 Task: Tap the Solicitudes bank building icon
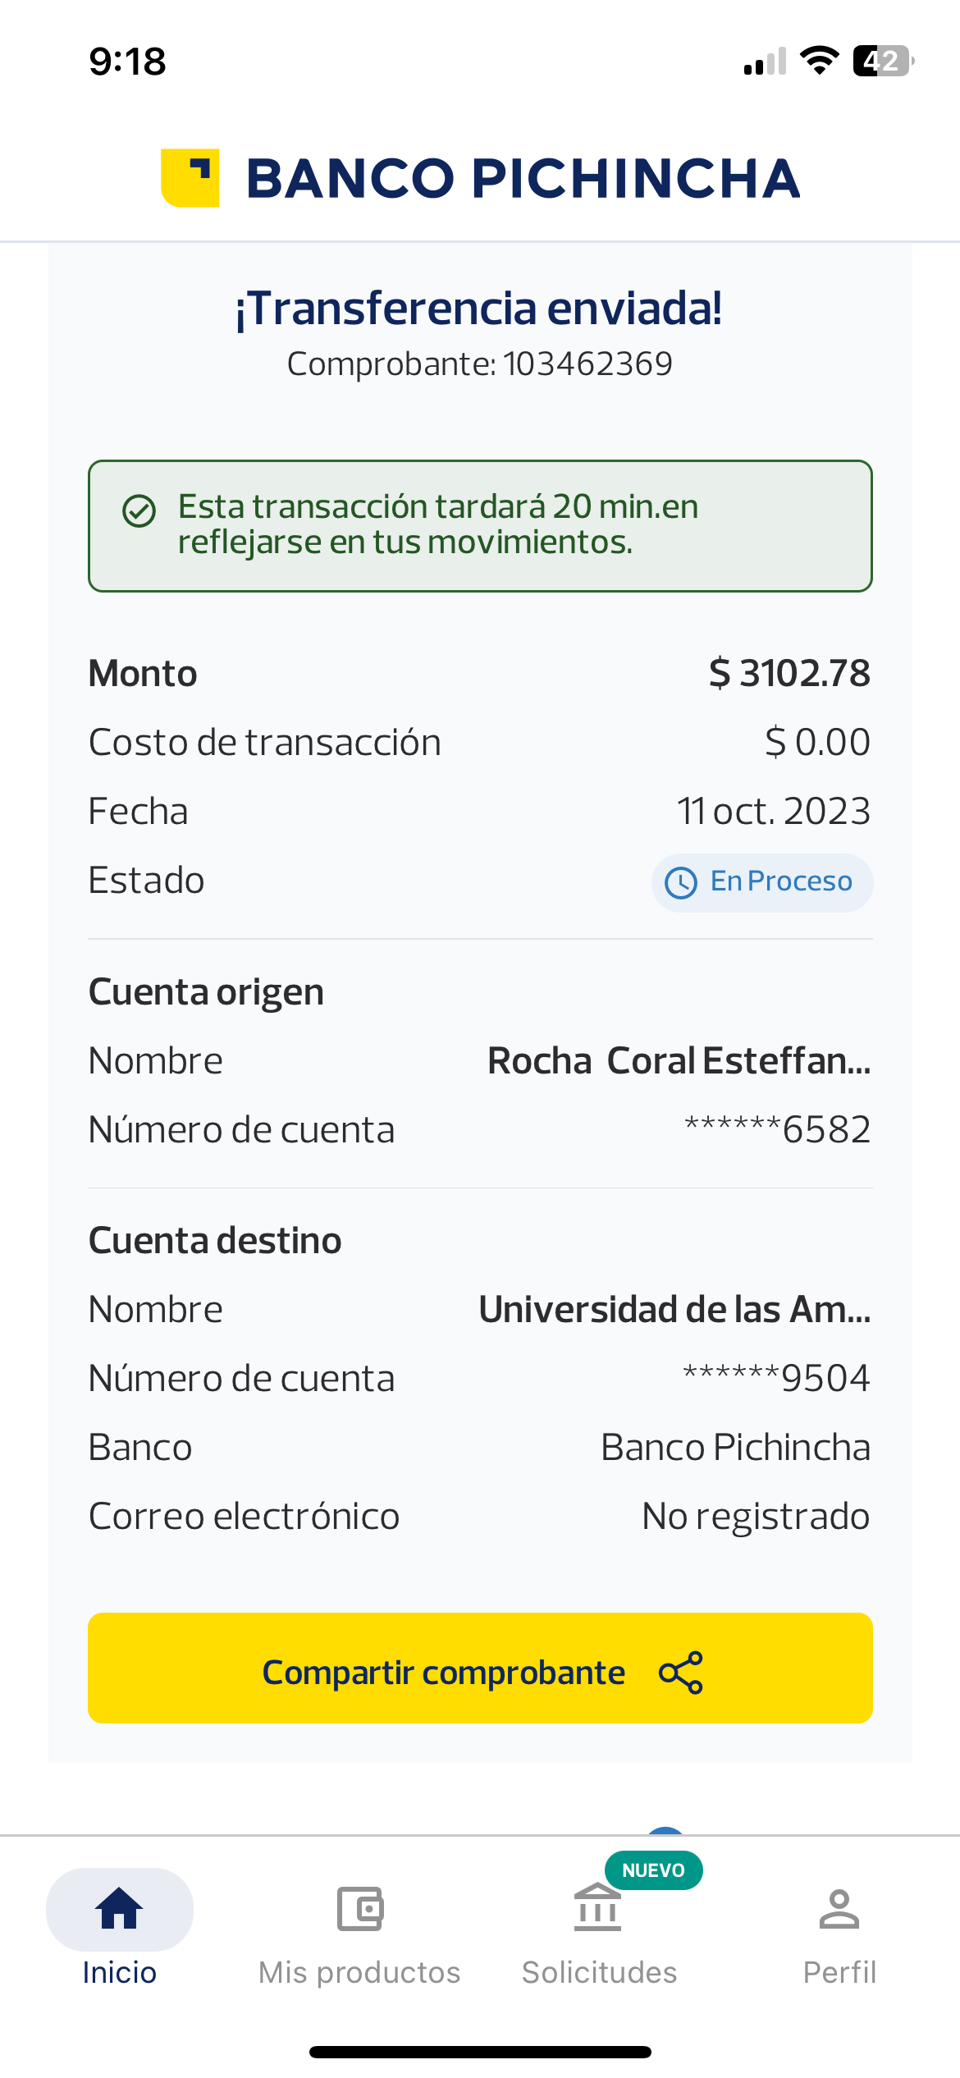click(598, 1908)
